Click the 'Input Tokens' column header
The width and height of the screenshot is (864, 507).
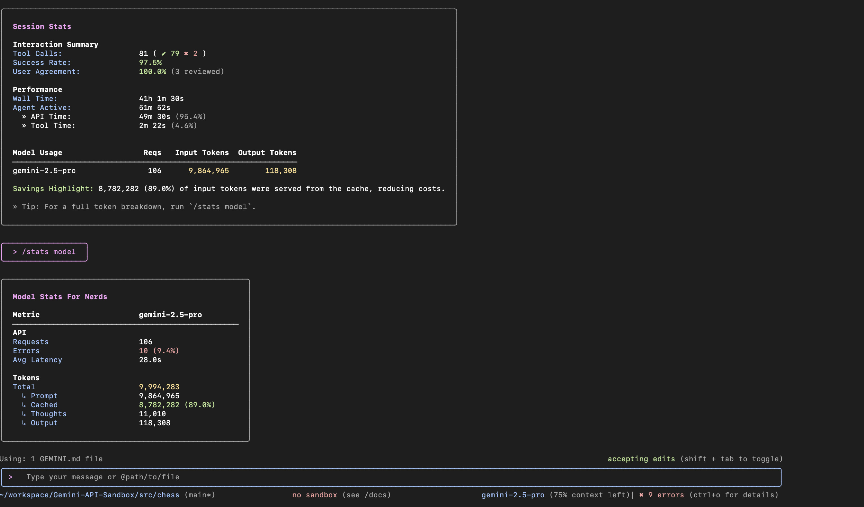point(202,153)
